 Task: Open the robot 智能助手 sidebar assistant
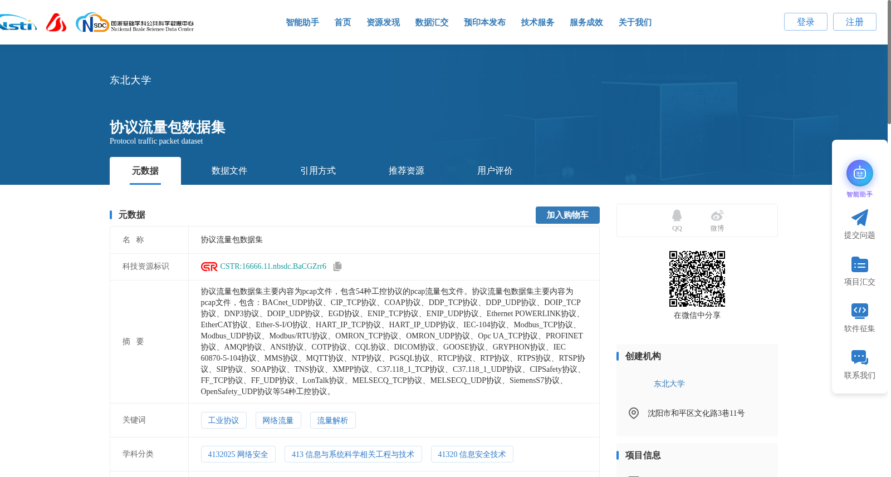[860, 174]
